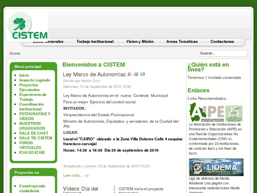Open the AIPE 25 años logo link
Image resolution: width=257 pixels, height=193 pixels.
[x=216, y=112]
